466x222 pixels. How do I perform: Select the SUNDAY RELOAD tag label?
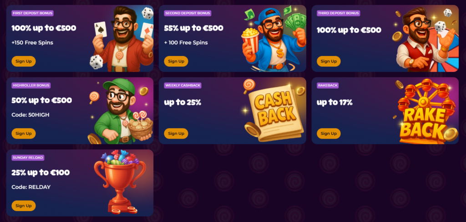pos(28,158)
